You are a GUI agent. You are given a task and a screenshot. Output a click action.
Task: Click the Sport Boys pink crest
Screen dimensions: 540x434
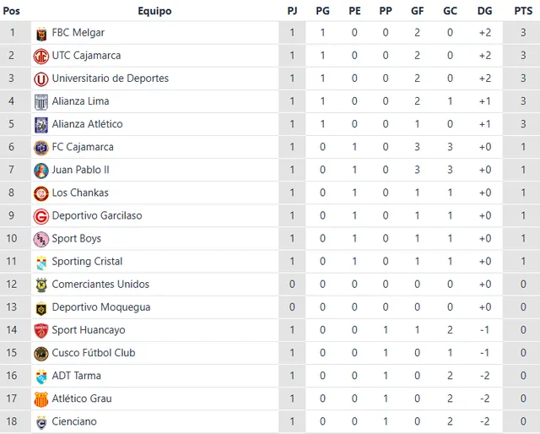click(x=40, y=239)
